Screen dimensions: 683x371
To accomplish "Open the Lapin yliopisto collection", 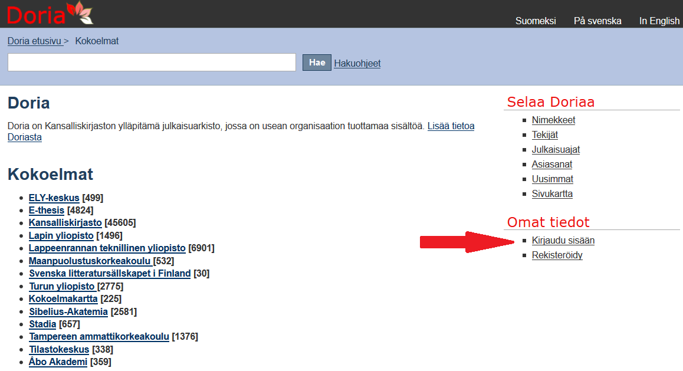I will [61, 235].
